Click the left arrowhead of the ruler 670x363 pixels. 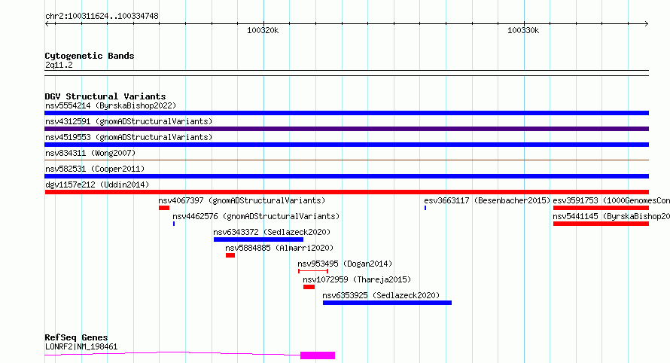(x=47, y=24)
